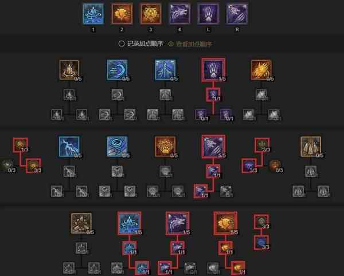344x276 pixels.
Task: Select the blue lightning bolt skill at 0/5
Action: pos(69,147)
